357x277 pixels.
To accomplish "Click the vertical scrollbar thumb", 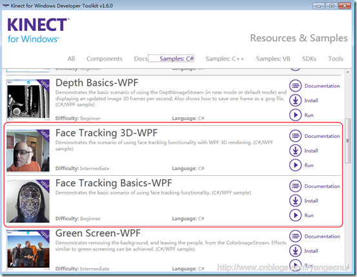I will pyautogui.click(x=348, y=140).
